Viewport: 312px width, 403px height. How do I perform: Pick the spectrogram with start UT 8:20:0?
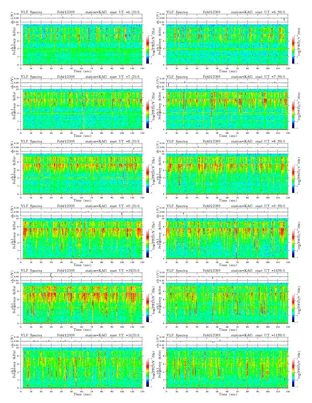(x=83, y=174)
